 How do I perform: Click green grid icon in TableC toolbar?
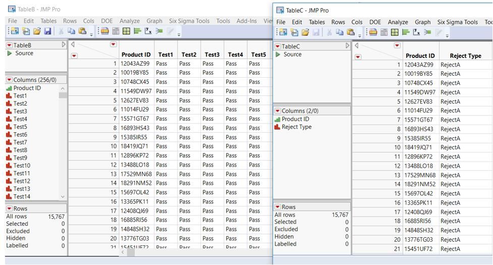click(x=395, y=32)
